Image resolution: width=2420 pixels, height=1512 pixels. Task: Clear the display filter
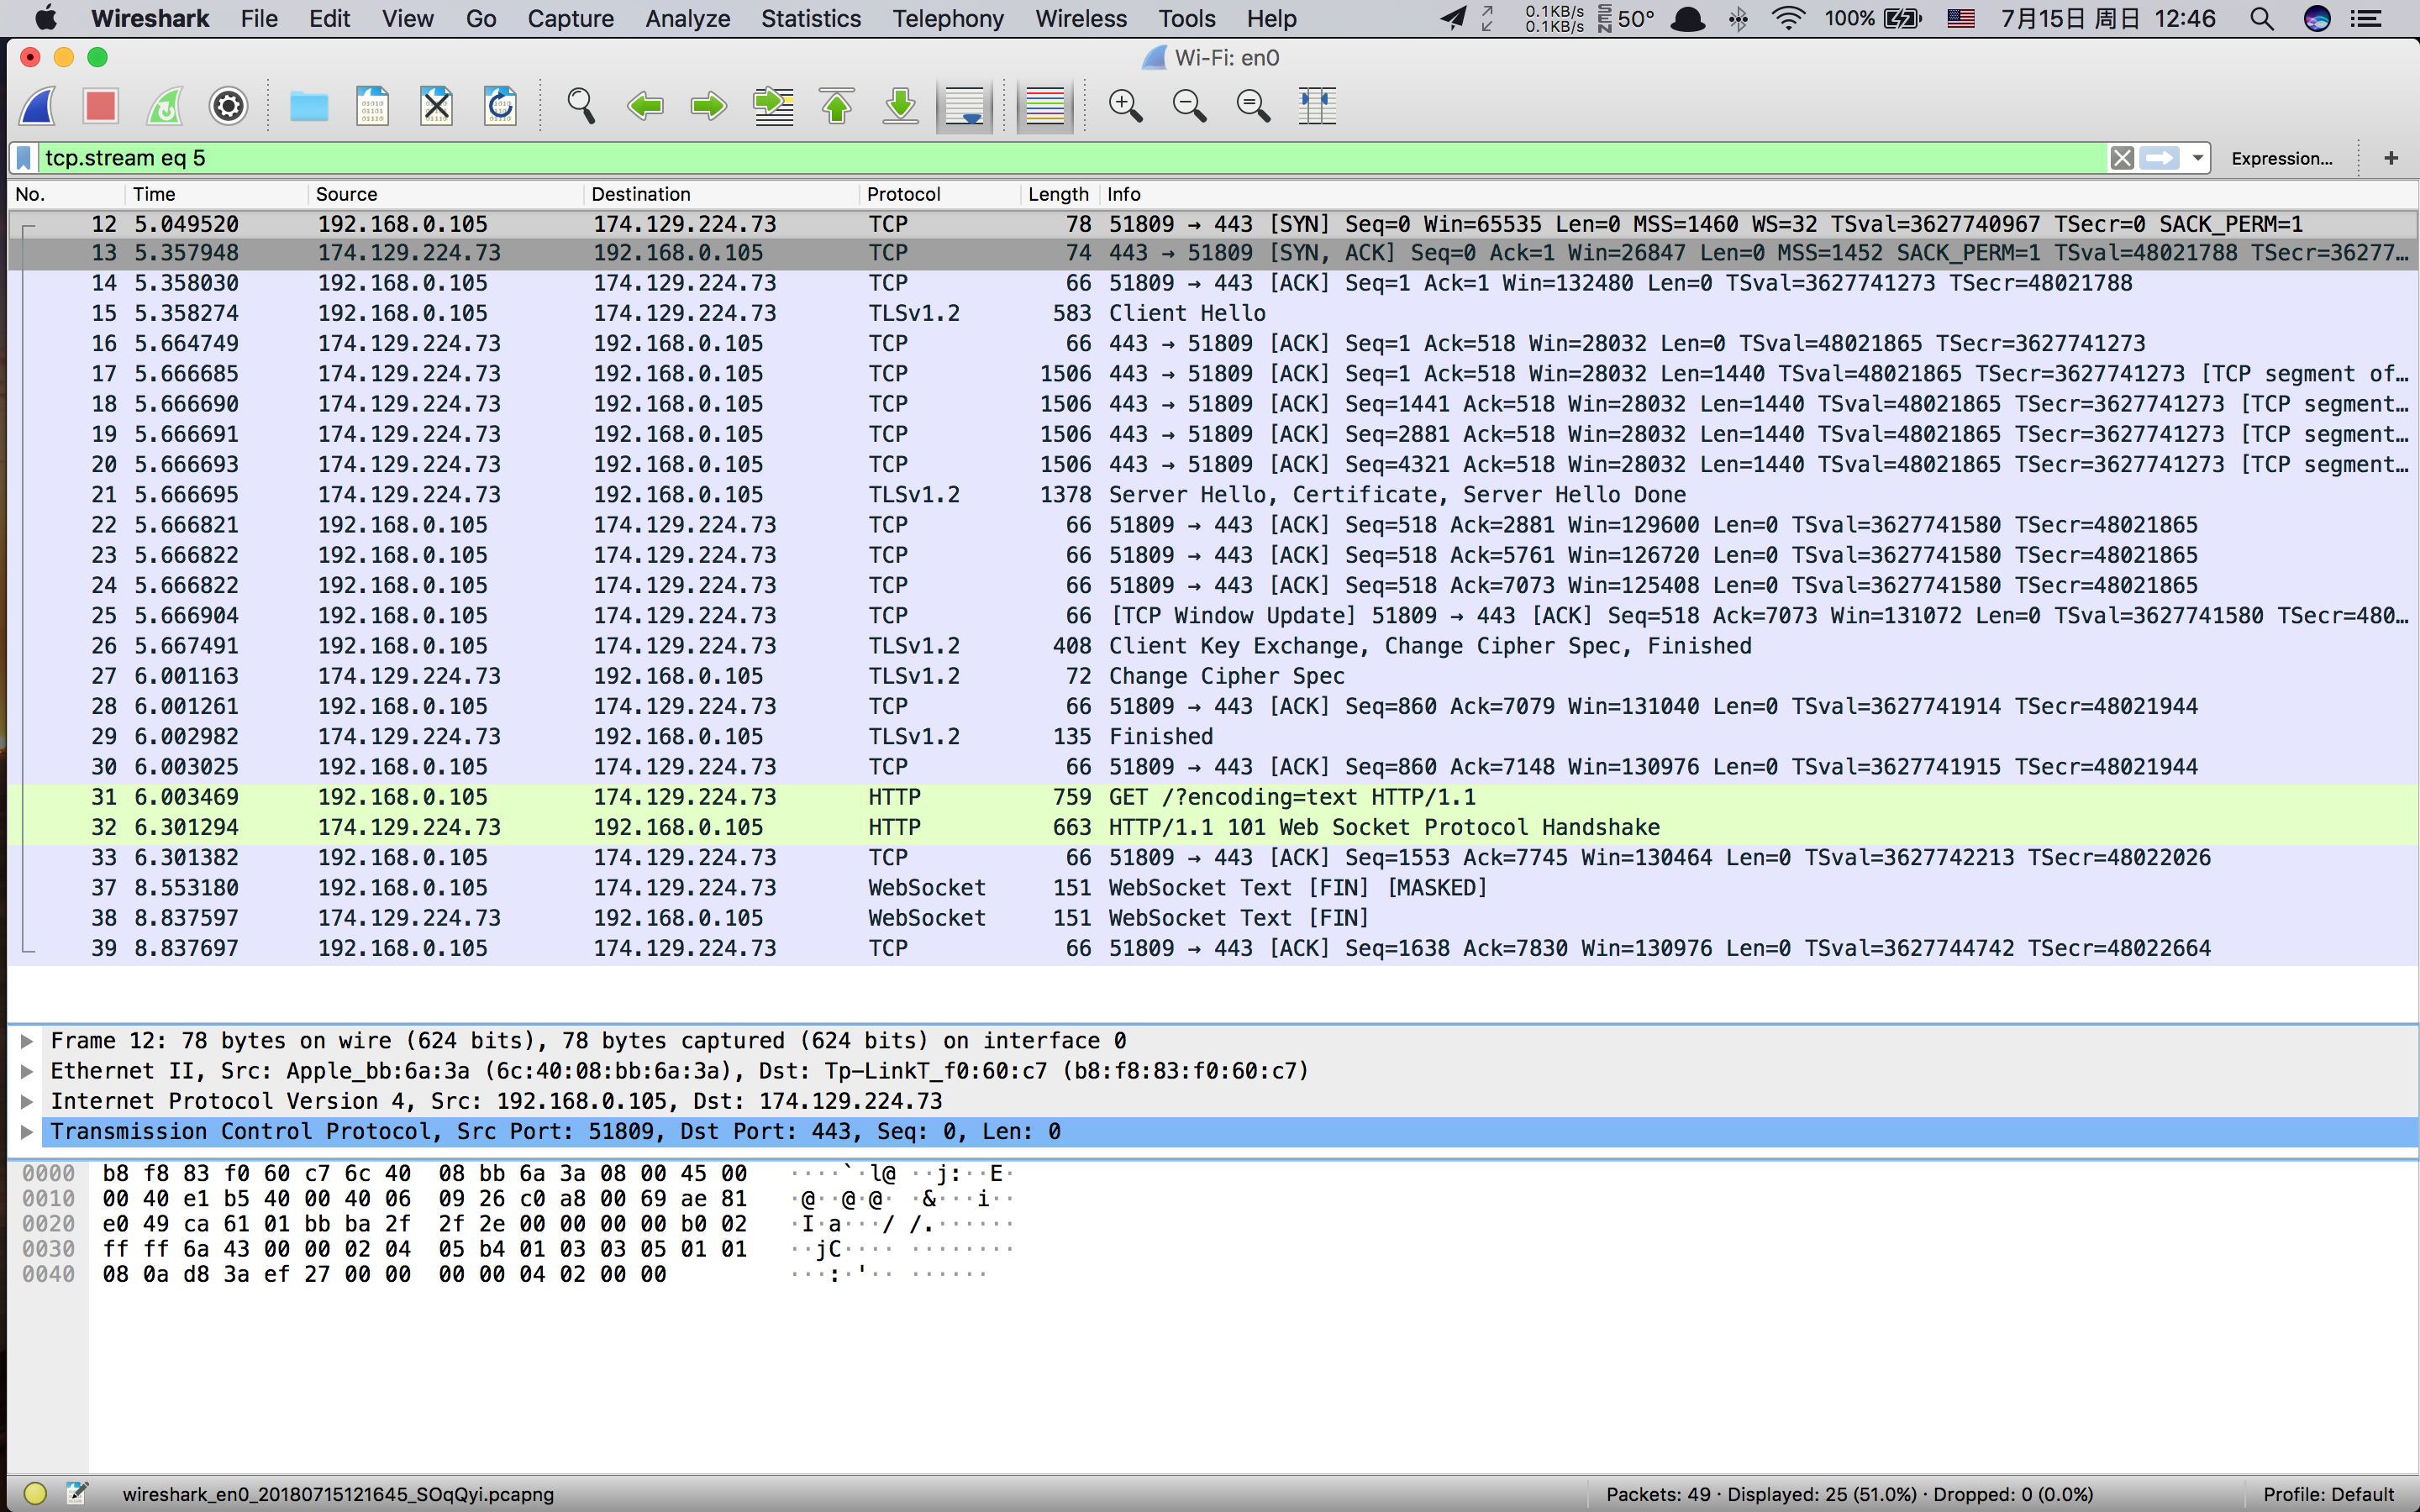click(2122, 158)
